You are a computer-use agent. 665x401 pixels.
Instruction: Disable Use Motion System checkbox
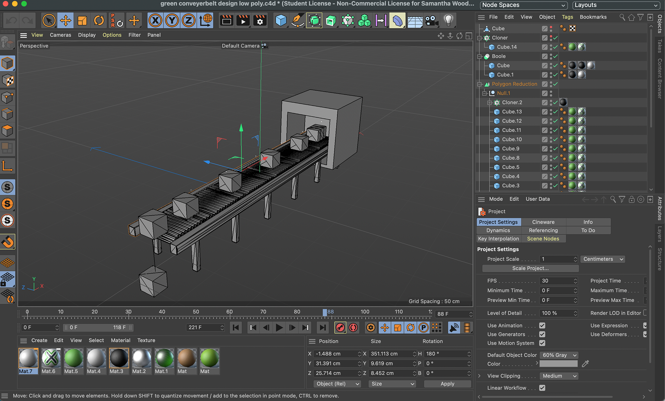point(542,343)
